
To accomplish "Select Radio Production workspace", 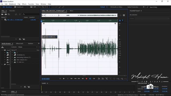I will [x=133, y=7].
